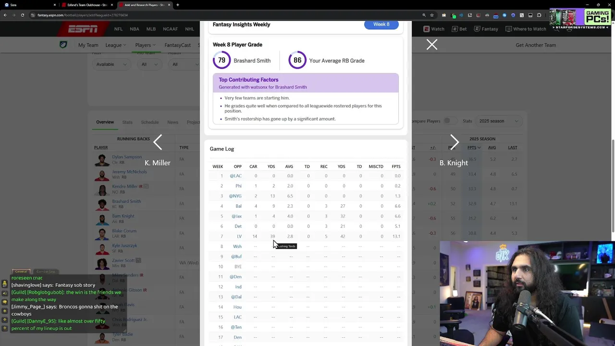Click the Watch link in ESPN header
The width and height of the screenshot is (615, 346).
[x=434, y=29]
